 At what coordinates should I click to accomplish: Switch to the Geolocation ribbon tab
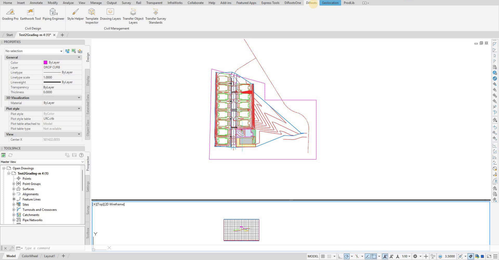pos(330,3)
